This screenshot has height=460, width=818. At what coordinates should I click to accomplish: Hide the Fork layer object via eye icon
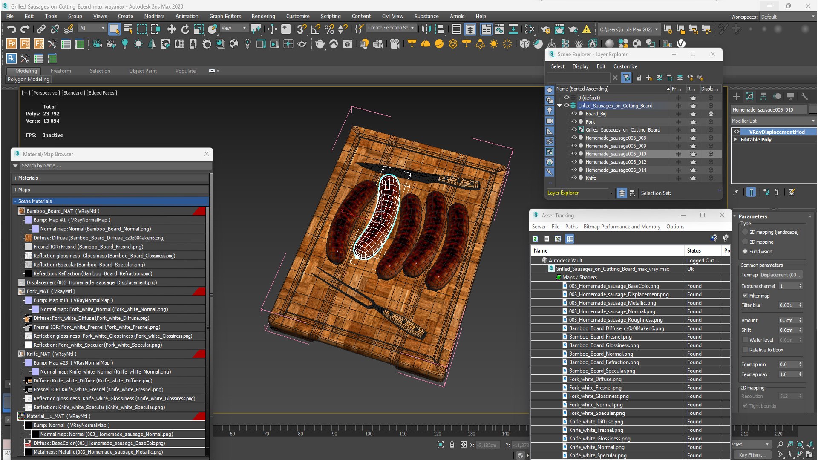574,122
